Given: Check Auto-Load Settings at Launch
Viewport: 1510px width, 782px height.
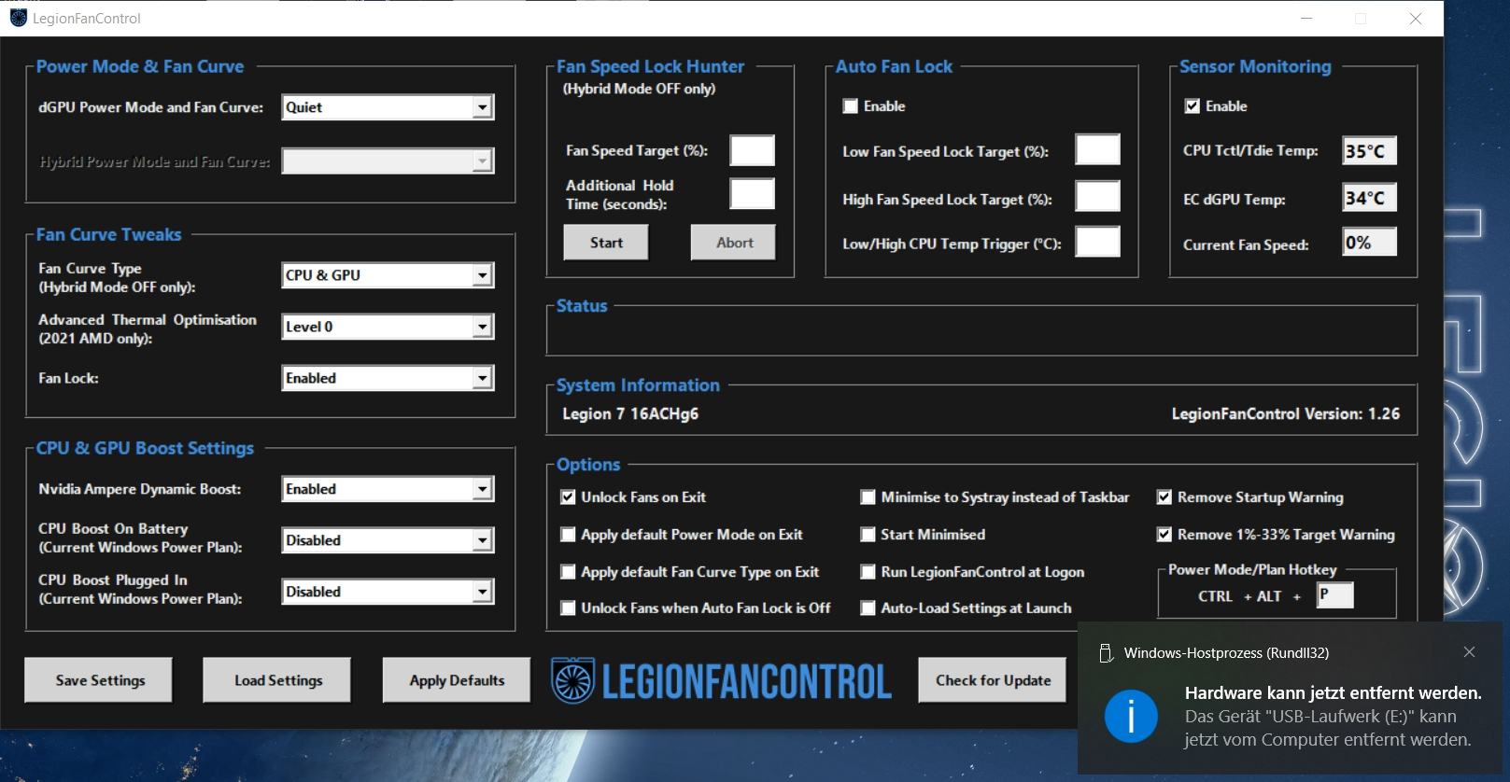Looking at the screenshot, I should click(868, 608).
